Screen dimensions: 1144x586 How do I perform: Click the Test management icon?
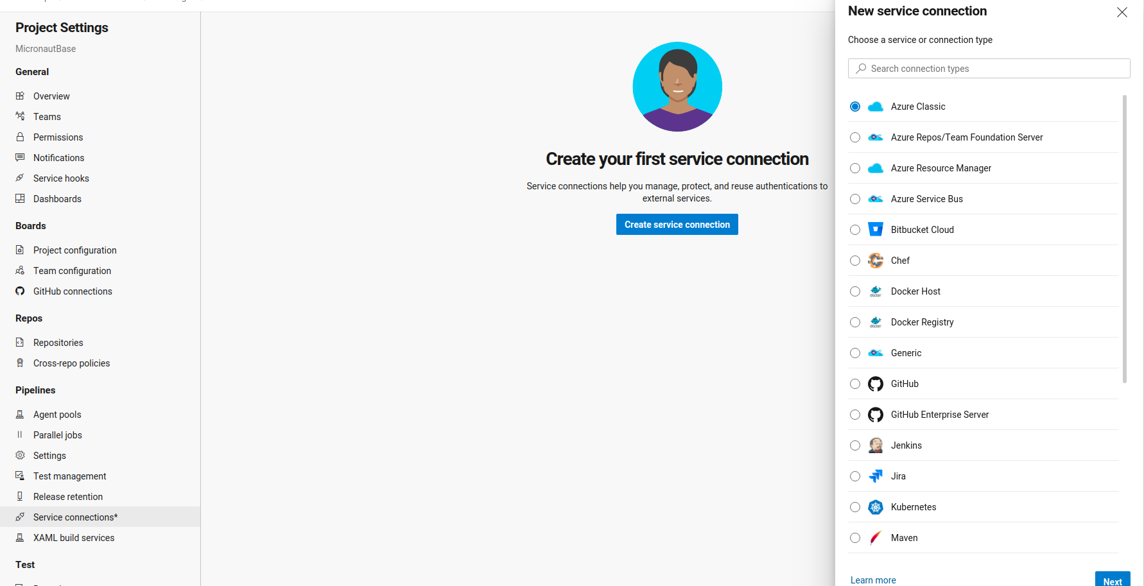click(20, 476)
